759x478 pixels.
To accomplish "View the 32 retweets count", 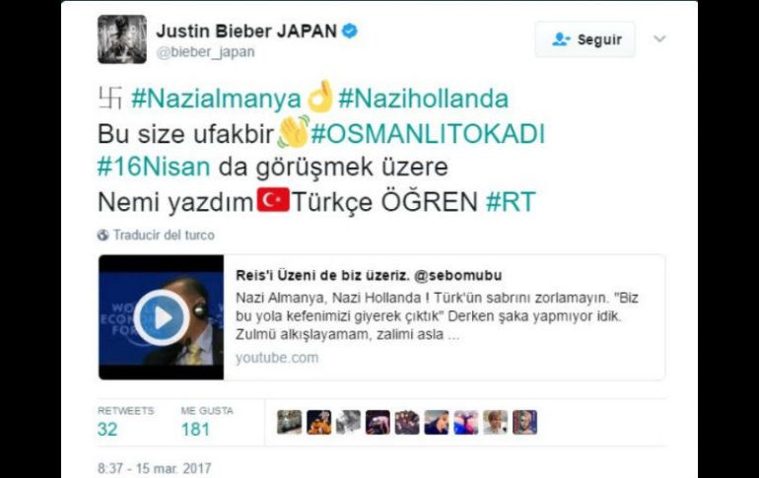I will (107, 429).
